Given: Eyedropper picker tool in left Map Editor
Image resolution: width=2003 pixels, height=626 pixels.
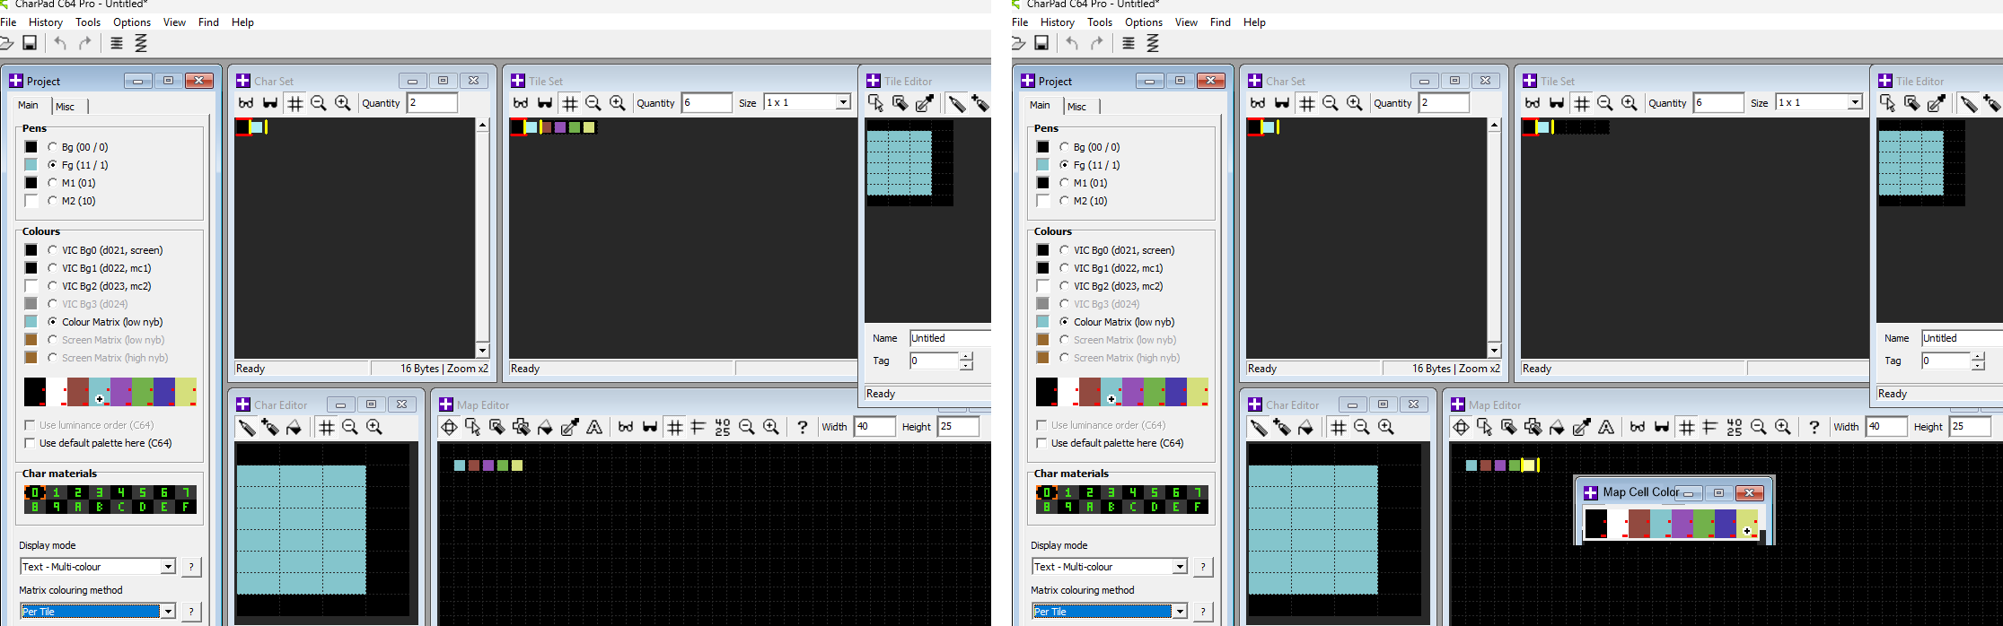Looking at the screenshot, I should (569, 427).
